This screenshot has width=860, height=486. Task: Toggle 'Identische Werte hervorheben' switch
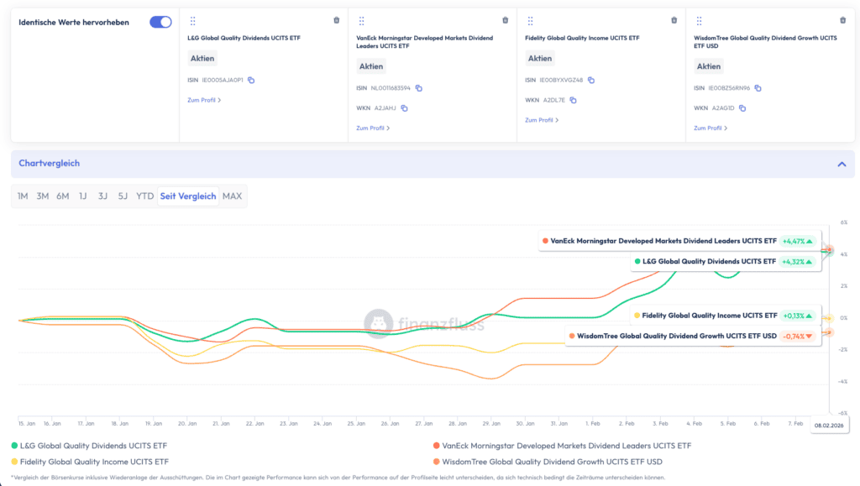(x=160, y=22)
